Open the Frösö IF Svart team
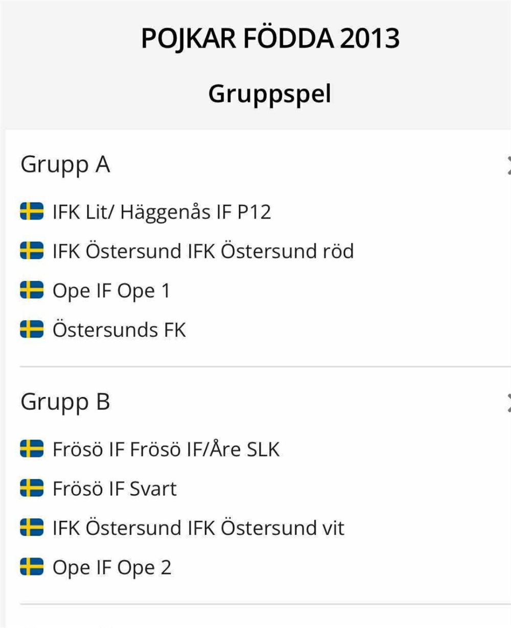Viewport: 511px width, 628px height. click(114, 489)
